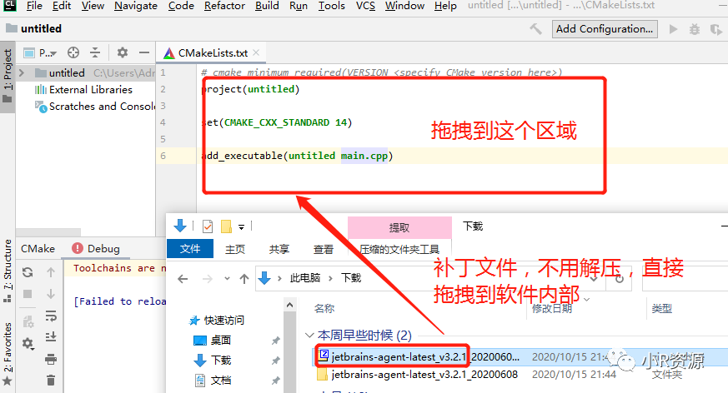This screenshot has width=728, height=393.
Task: Reload the CMake project
Action: coord(28,272)
